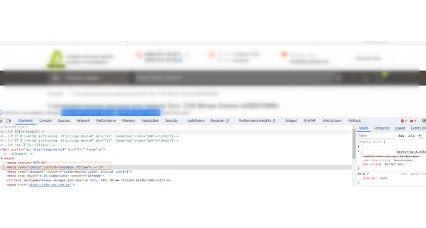Open the Security tab
The image size is (426, 228).
point(172,121)
